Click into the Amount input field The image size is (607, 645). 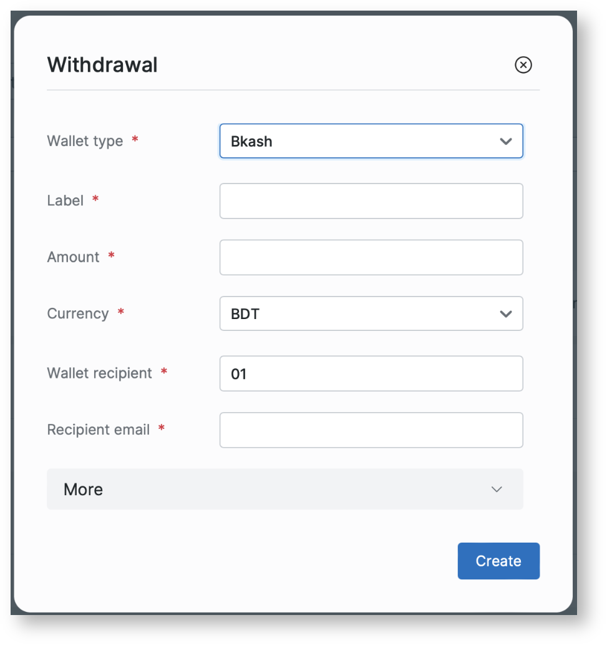371,257
